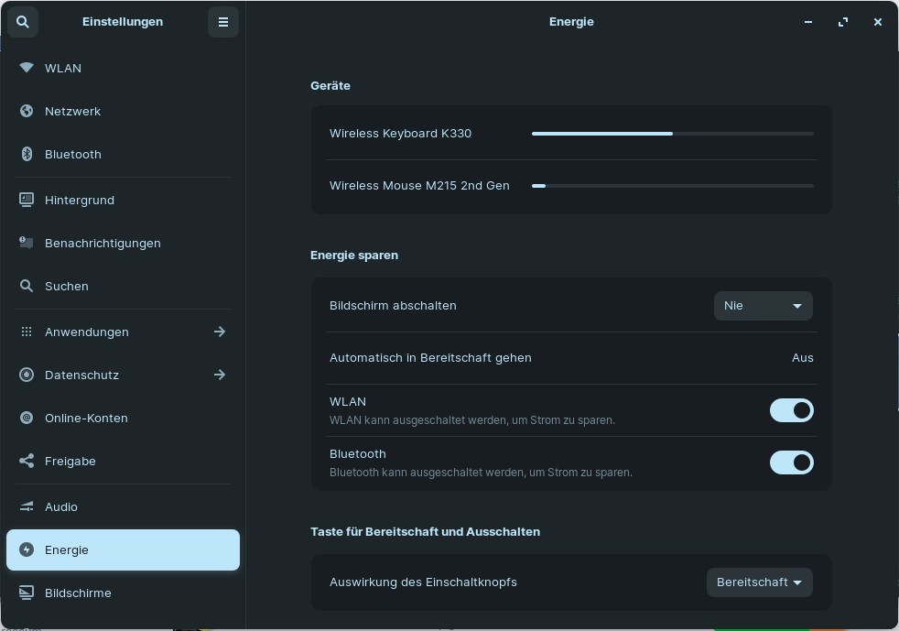Click the Wireless Mouse M215 2nd Gen label
Image resolution: width=899 pixels, height=631 pixels.
(x=419, y=186)
